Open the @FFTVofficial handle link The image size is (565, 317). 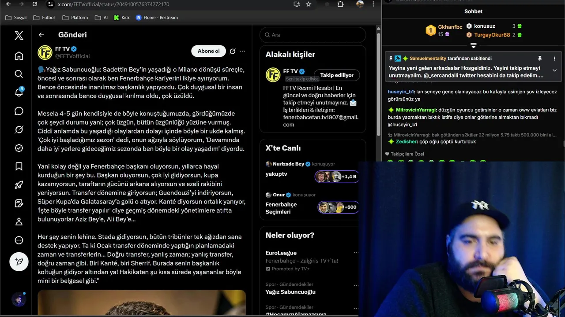tap(72, 56)
